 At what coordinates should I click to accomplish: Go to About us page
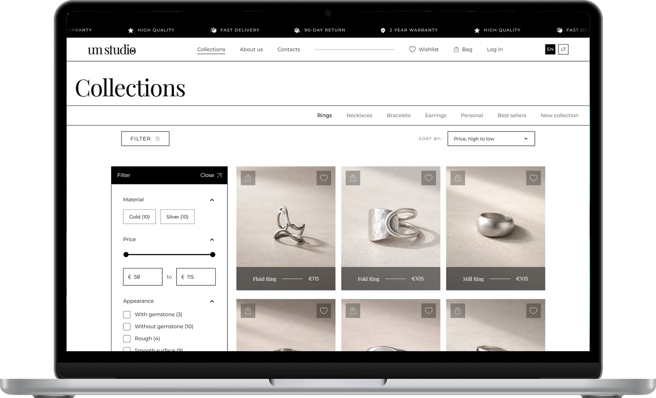tap(251, 49)
